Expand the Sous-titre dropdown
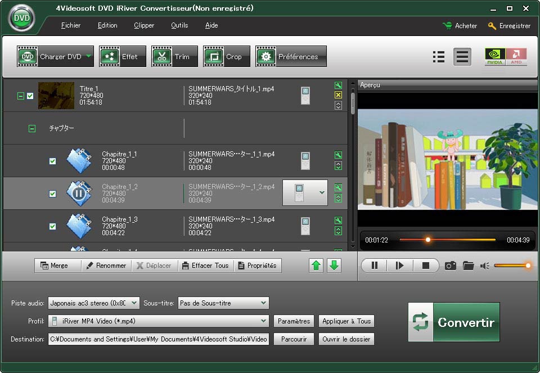The width and height of the screenshot is (540, 373). pyautogui.click(x=263, y=303)
